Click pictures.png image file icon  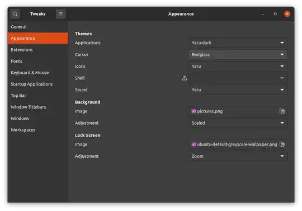click(x=194, y=111)
